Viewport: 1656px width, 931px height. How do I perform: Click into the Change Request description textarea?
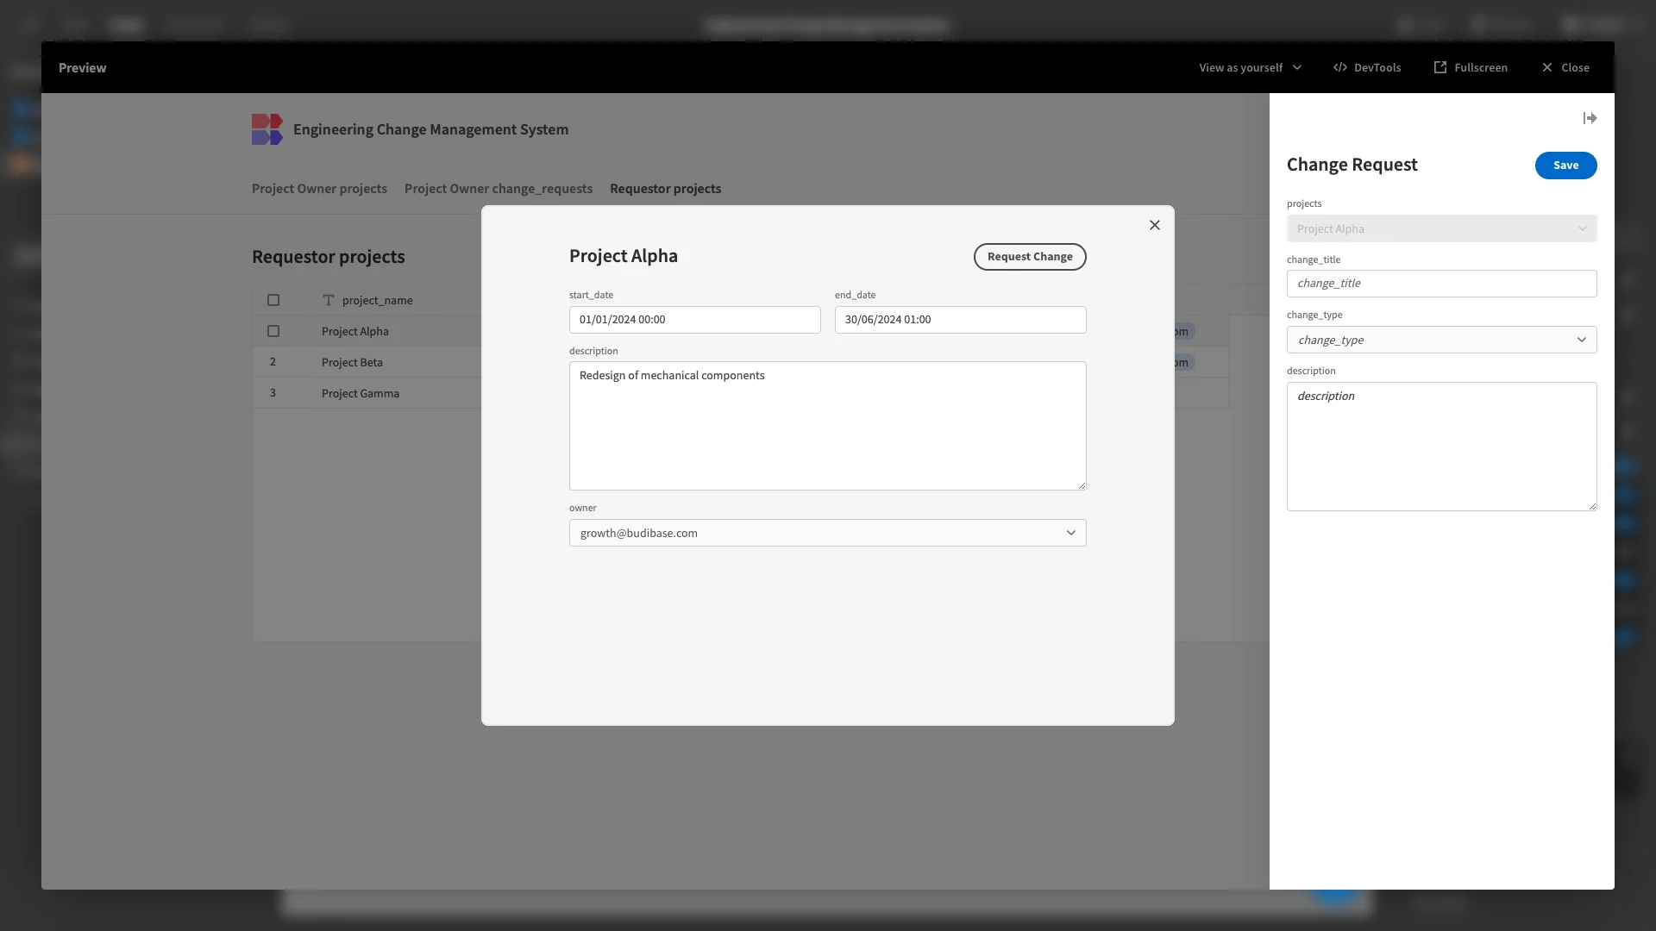tap(1441, 447)
